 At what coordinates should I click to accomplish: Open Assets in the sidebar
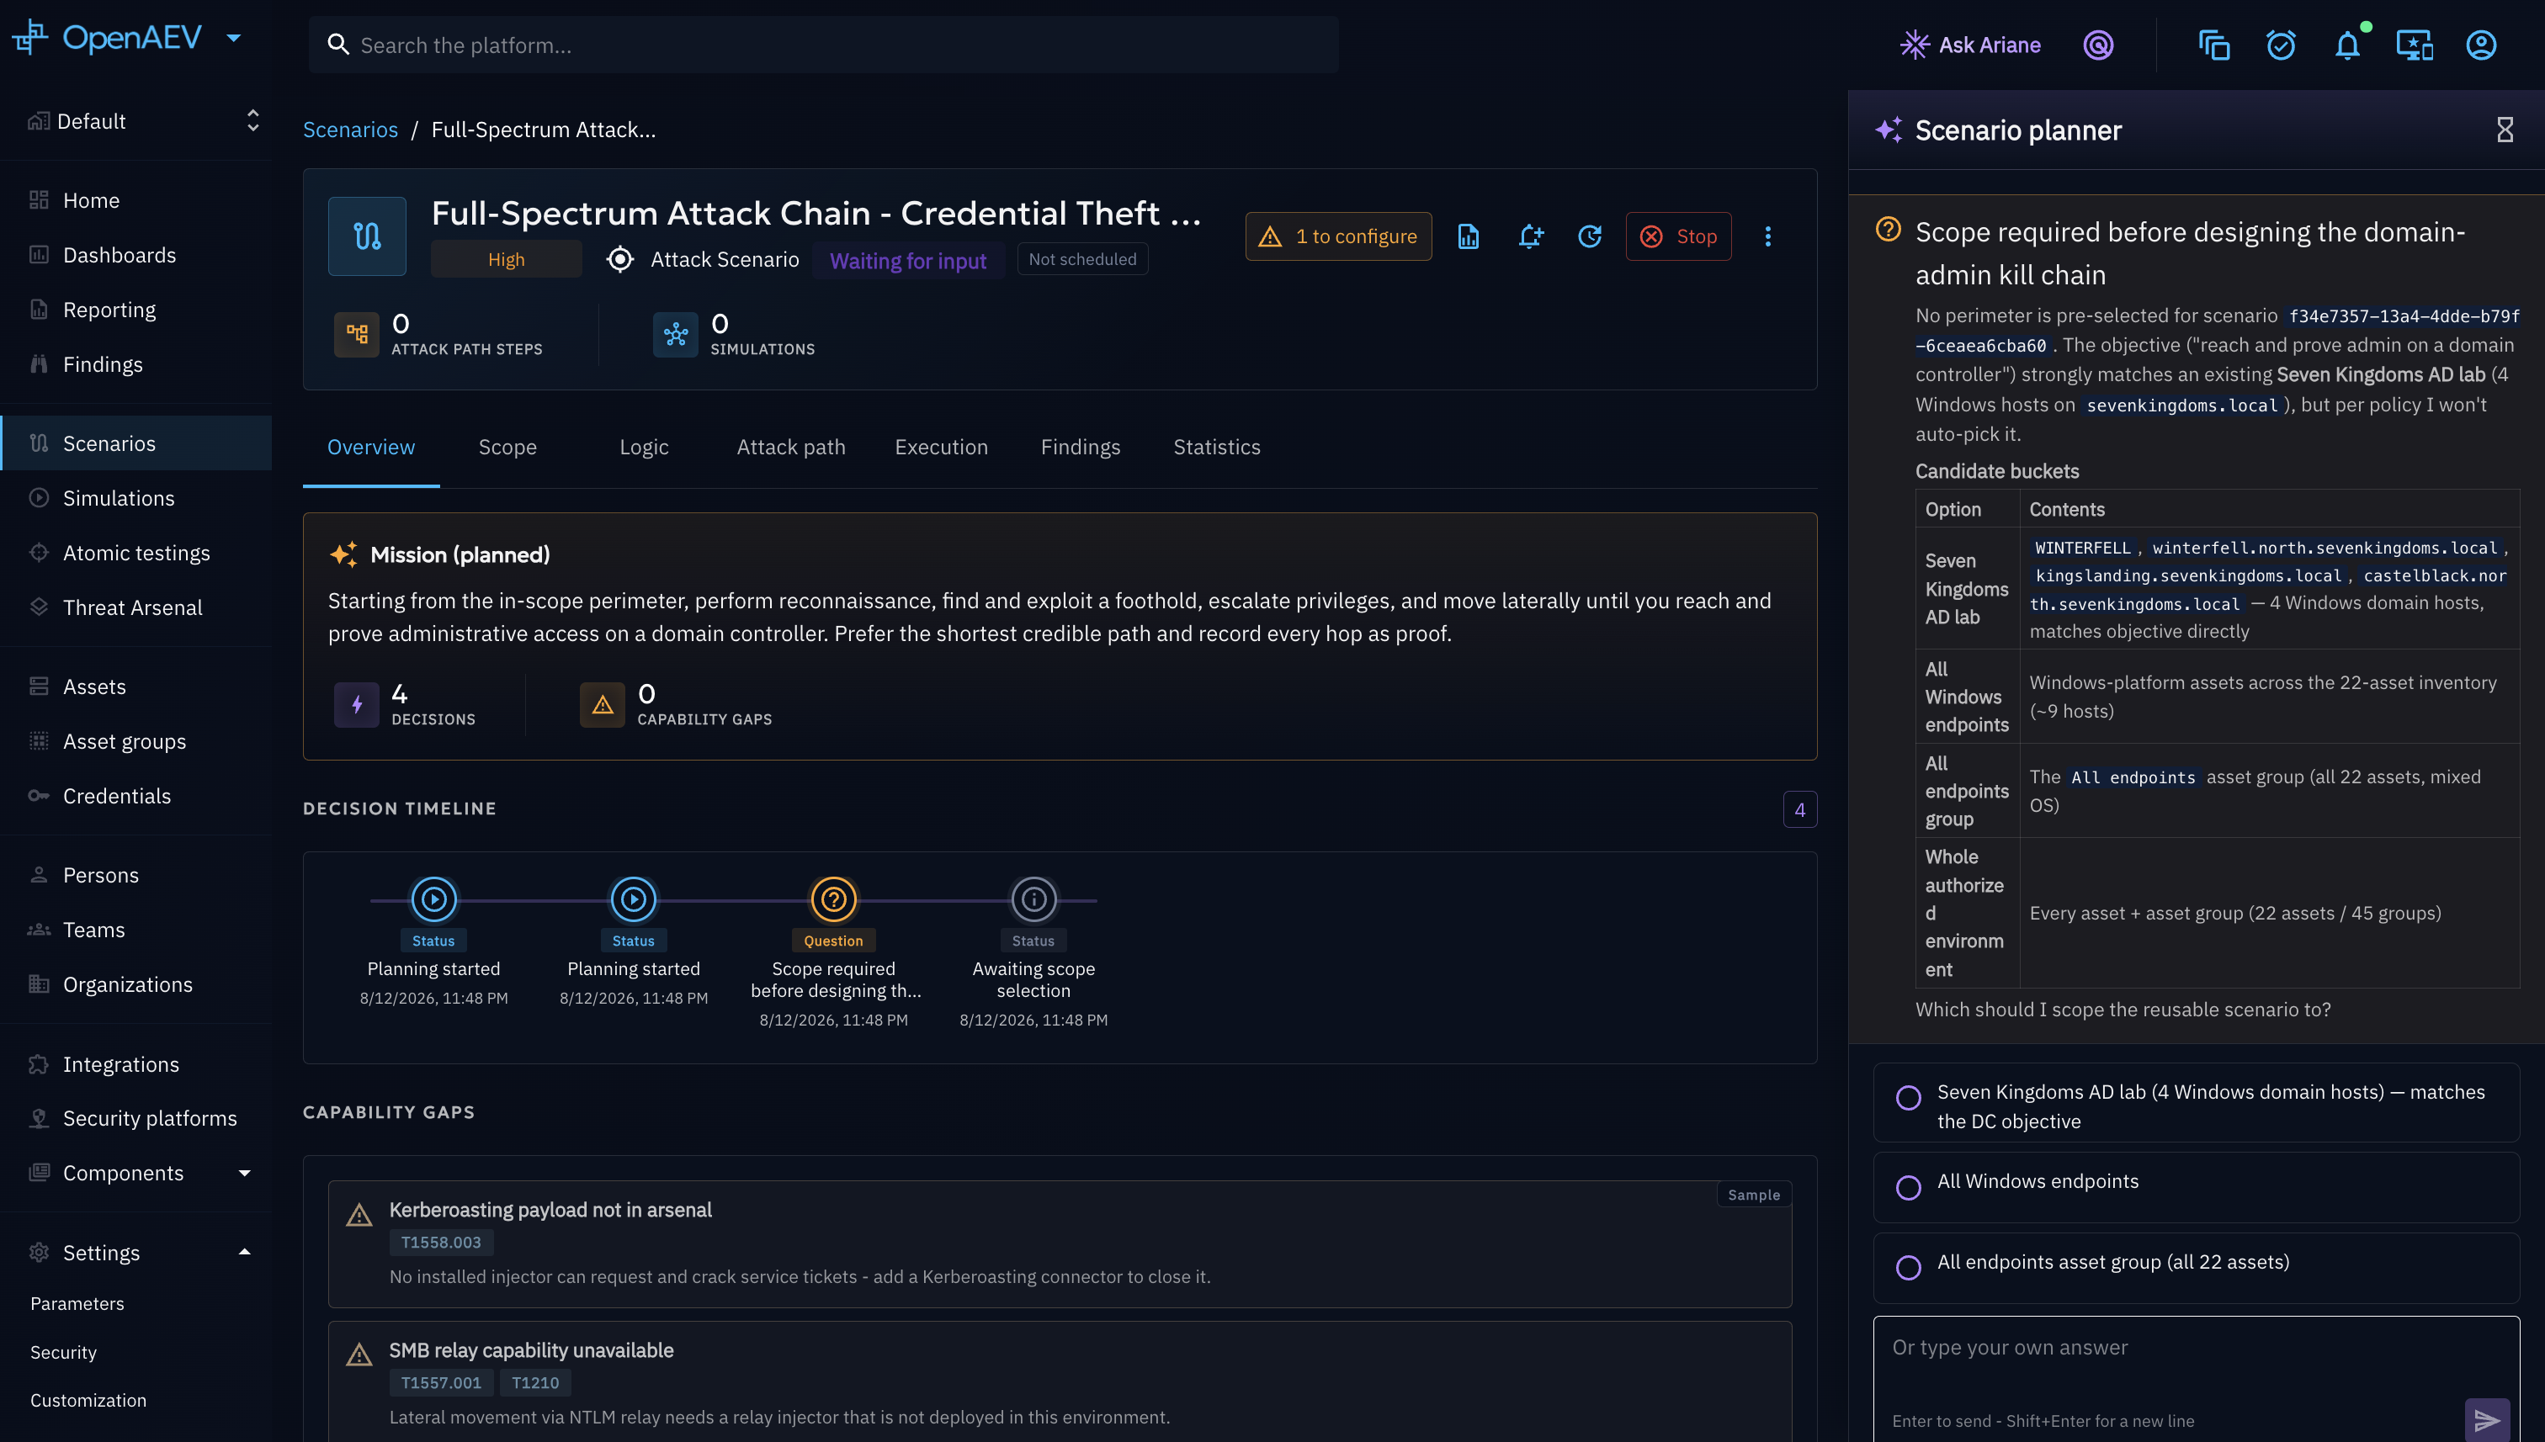[x=135, y=687]
